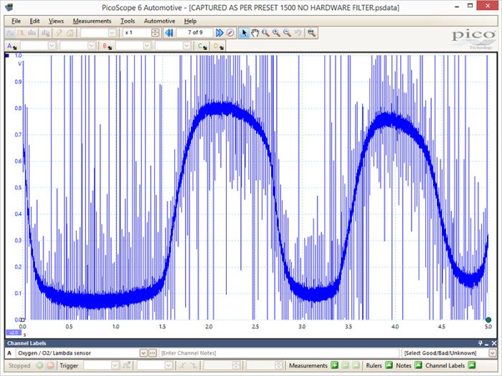Viewport: 502px width, 376px height.
Task: Expand Channel A coupling dropdown
Action: click(x=91, y=46)
